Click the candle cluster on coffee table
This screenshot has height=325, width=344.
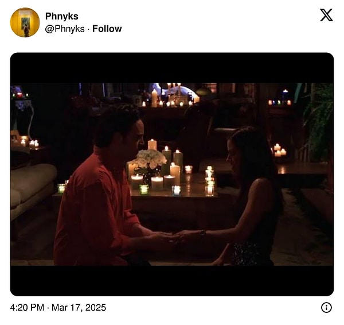(x=170, y=171)
